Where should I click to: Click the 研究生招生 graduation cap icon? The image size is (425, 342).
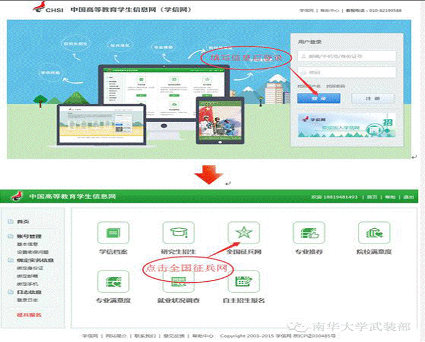pos(178,234)
